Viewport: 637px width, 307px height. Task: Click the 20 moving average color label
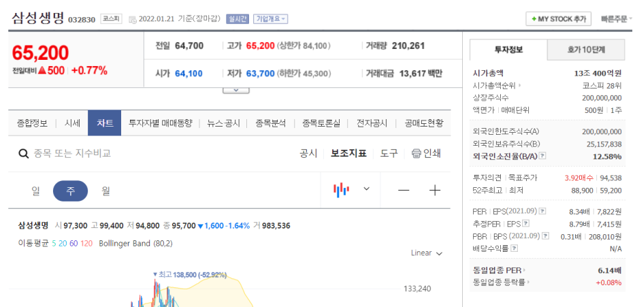coord(63,244)
